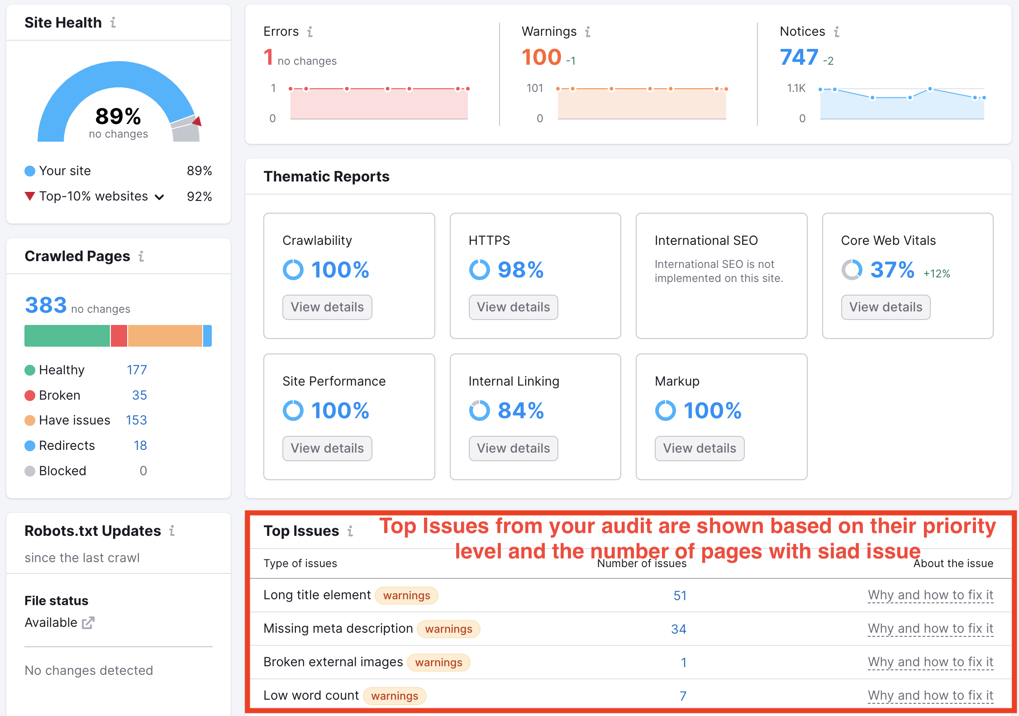
Task: Open Why and how to fix Long title
Action: 930,595
